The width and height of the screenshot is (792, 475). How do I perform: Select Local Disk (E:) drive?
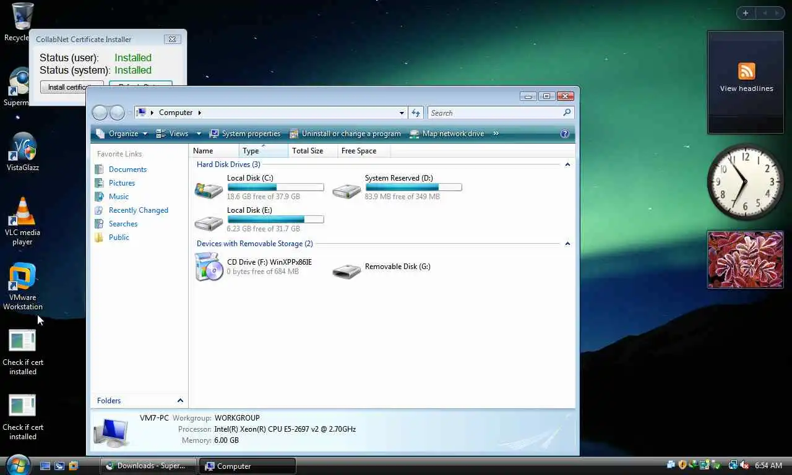(259, 220)
